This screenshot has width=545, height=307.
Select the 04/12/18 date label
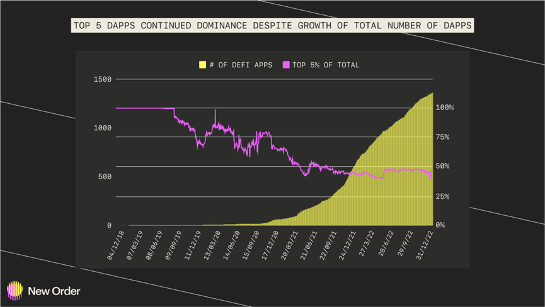point(115,245)
